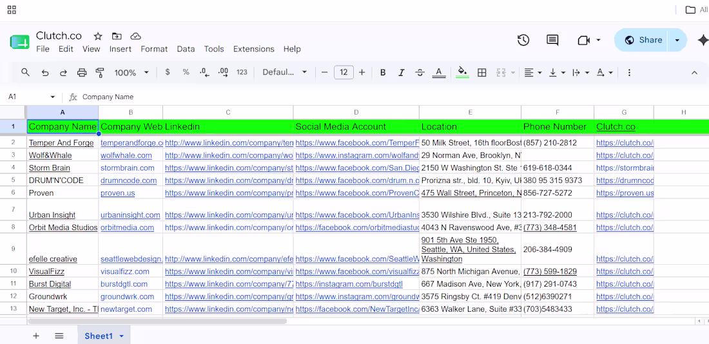Open more toolbar options three dots
This screenshot has width=709, height=344.
point(629,72)
